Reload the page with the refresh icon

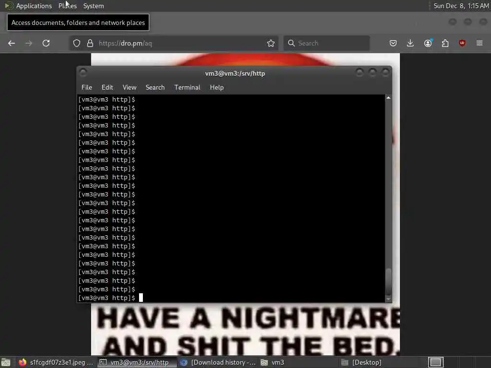(46, 43)
